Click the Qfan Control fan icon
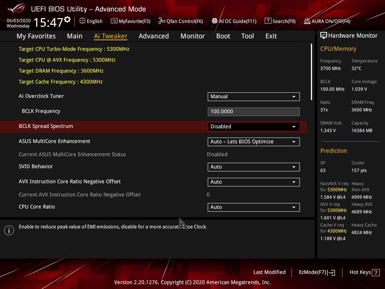The width and height of the screenshot is (385, 289). 162,21
